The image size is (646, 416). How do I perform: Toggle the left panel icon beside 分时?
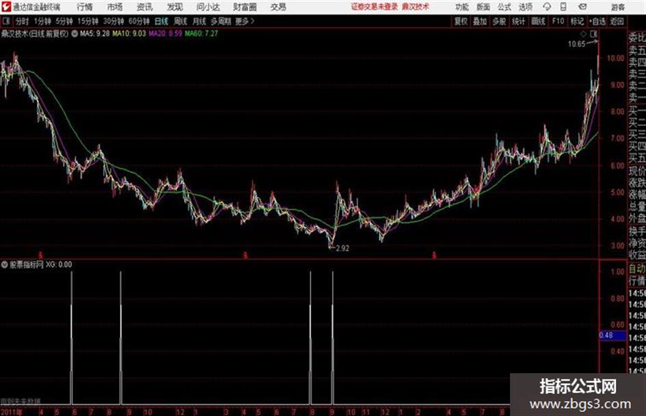(6, 21)
